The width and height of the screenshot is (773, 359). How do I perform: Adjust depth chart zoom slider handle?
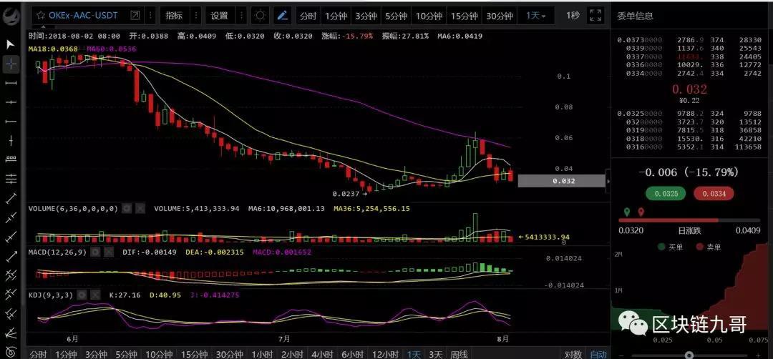click(689, 355)
